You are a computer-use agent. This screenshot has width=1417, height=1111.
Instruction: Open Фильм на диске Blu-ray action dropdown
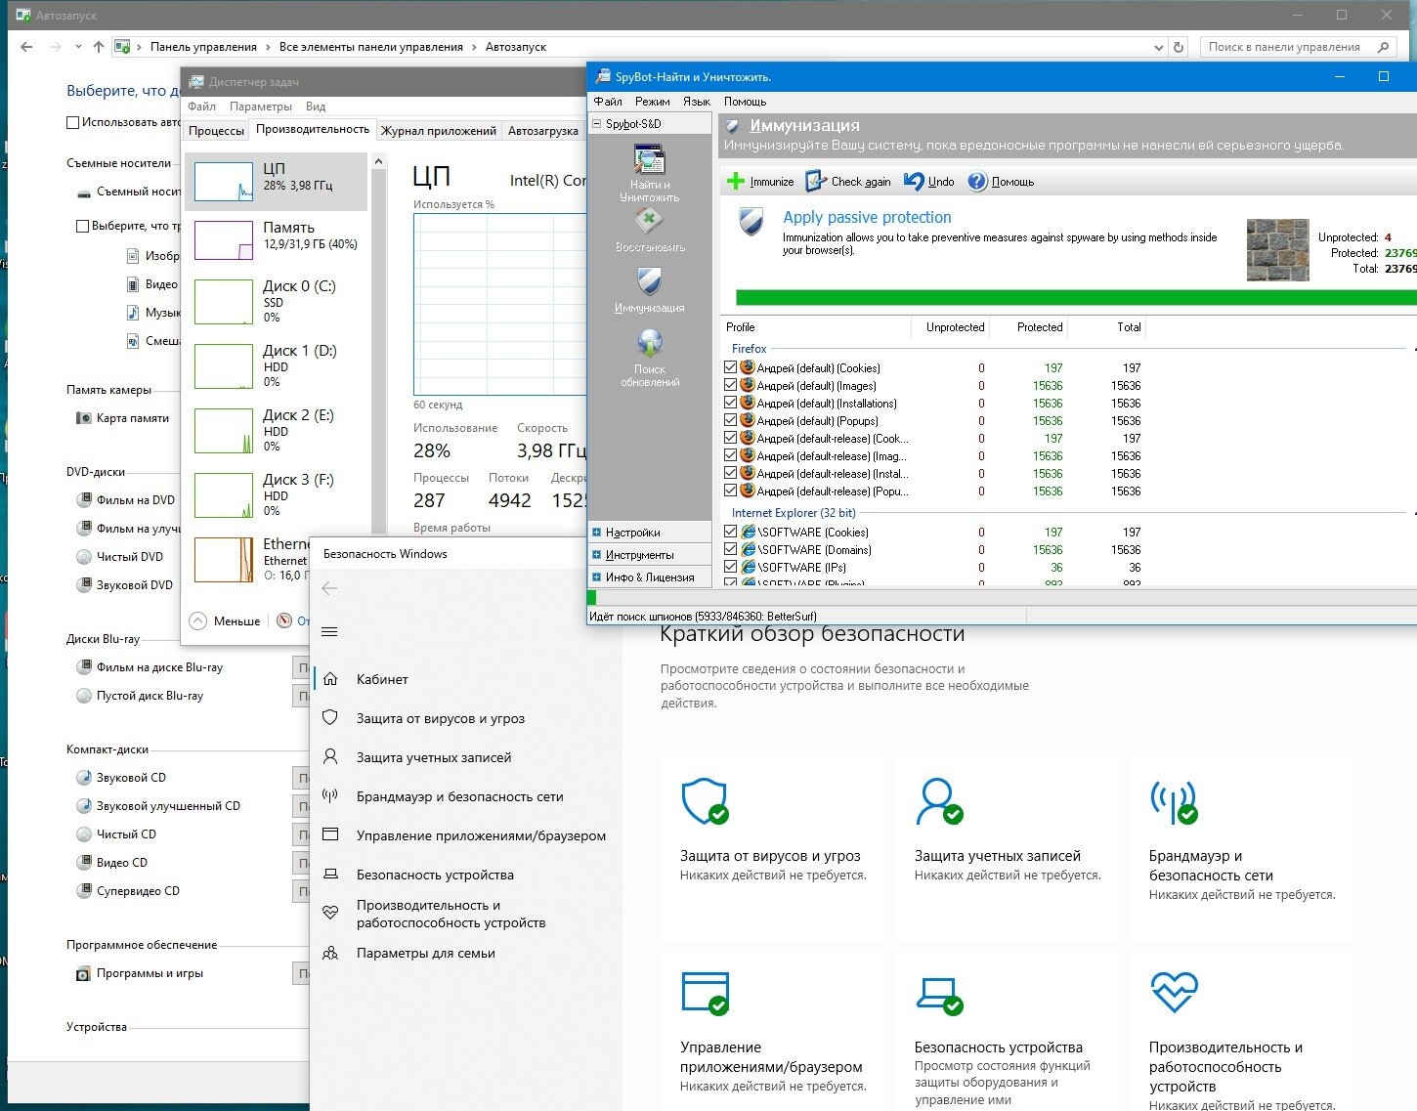pos(301,667)
